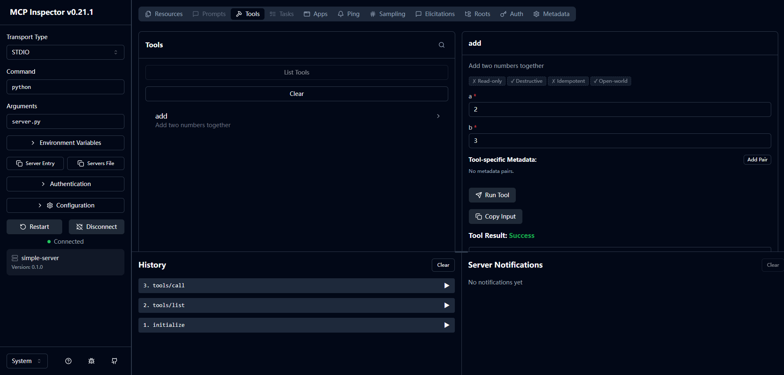
Task: Copy the tool input with Copy Input
Action: 495,217
